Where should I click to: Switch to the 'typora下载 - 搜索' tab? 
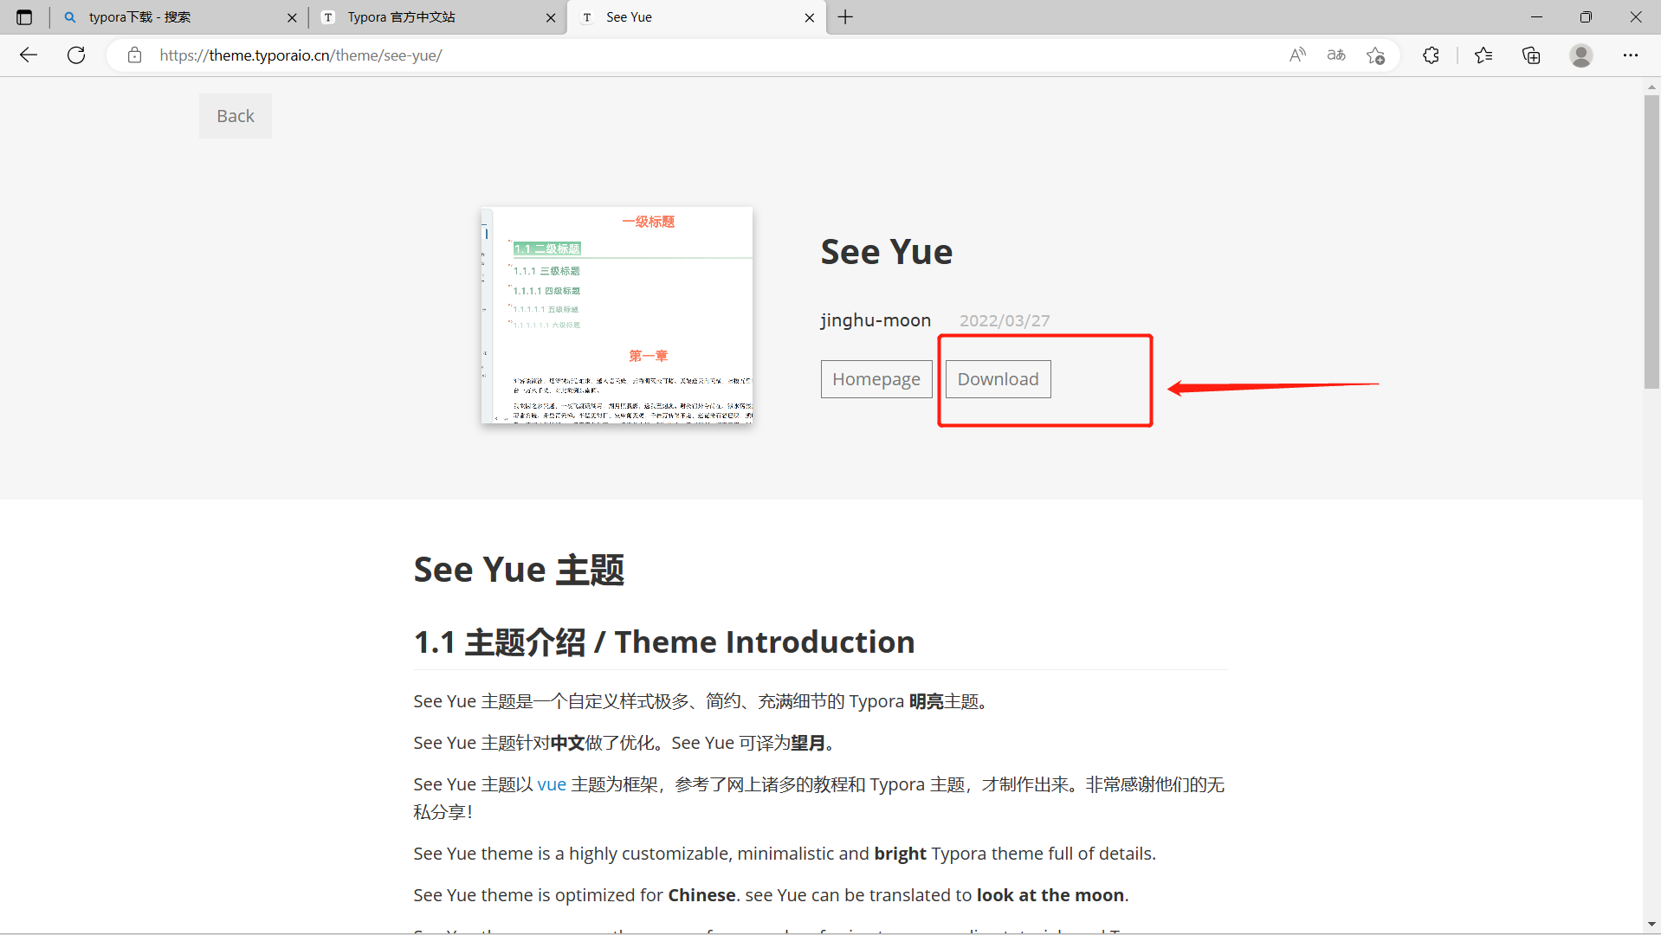point(178,17)
